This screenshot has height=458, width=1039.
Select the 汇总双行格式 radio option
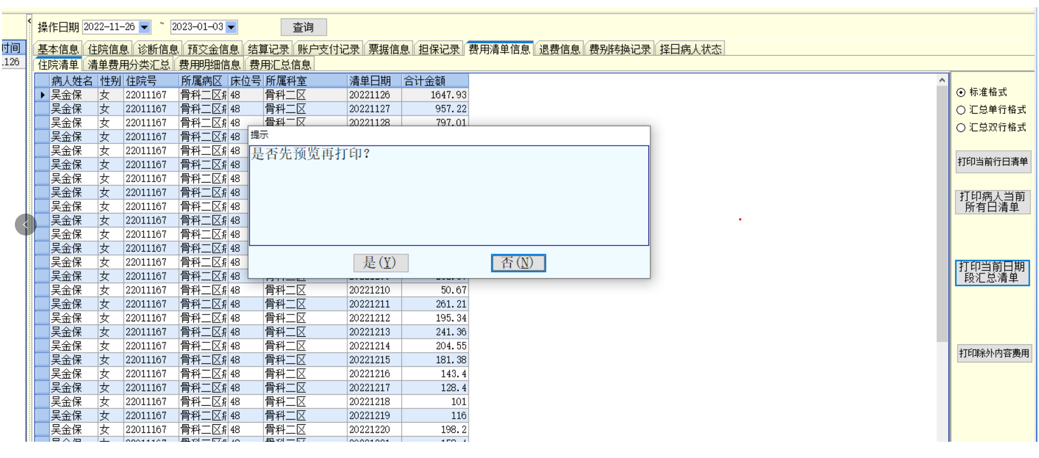point(961,128)
